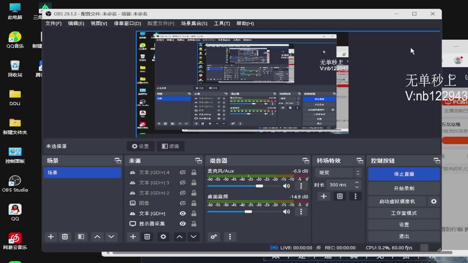This screenshot has width=468, height=263.
Task: Mute the 桌面音频 speaker icon
Action: coord(286,212)
